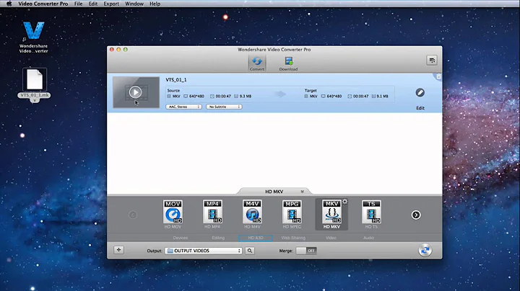Open the No Subtitle dropdown
The width and height of the screenshot is (520, 291).
pos(224,107)
